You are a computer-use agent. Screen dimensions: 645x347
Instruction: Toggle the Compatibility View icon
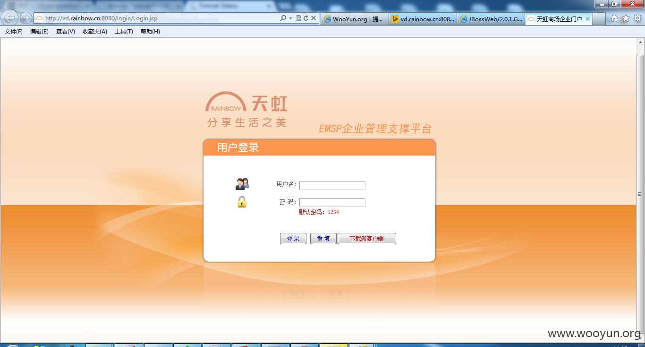click(x=298, y=18)
